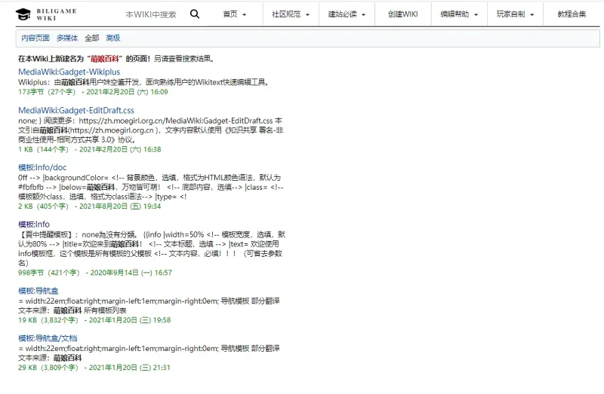Click the 998字节 (421个字) info line
Image resolution: width=604 pixels, height=394 pixels.
click(95, 273)
